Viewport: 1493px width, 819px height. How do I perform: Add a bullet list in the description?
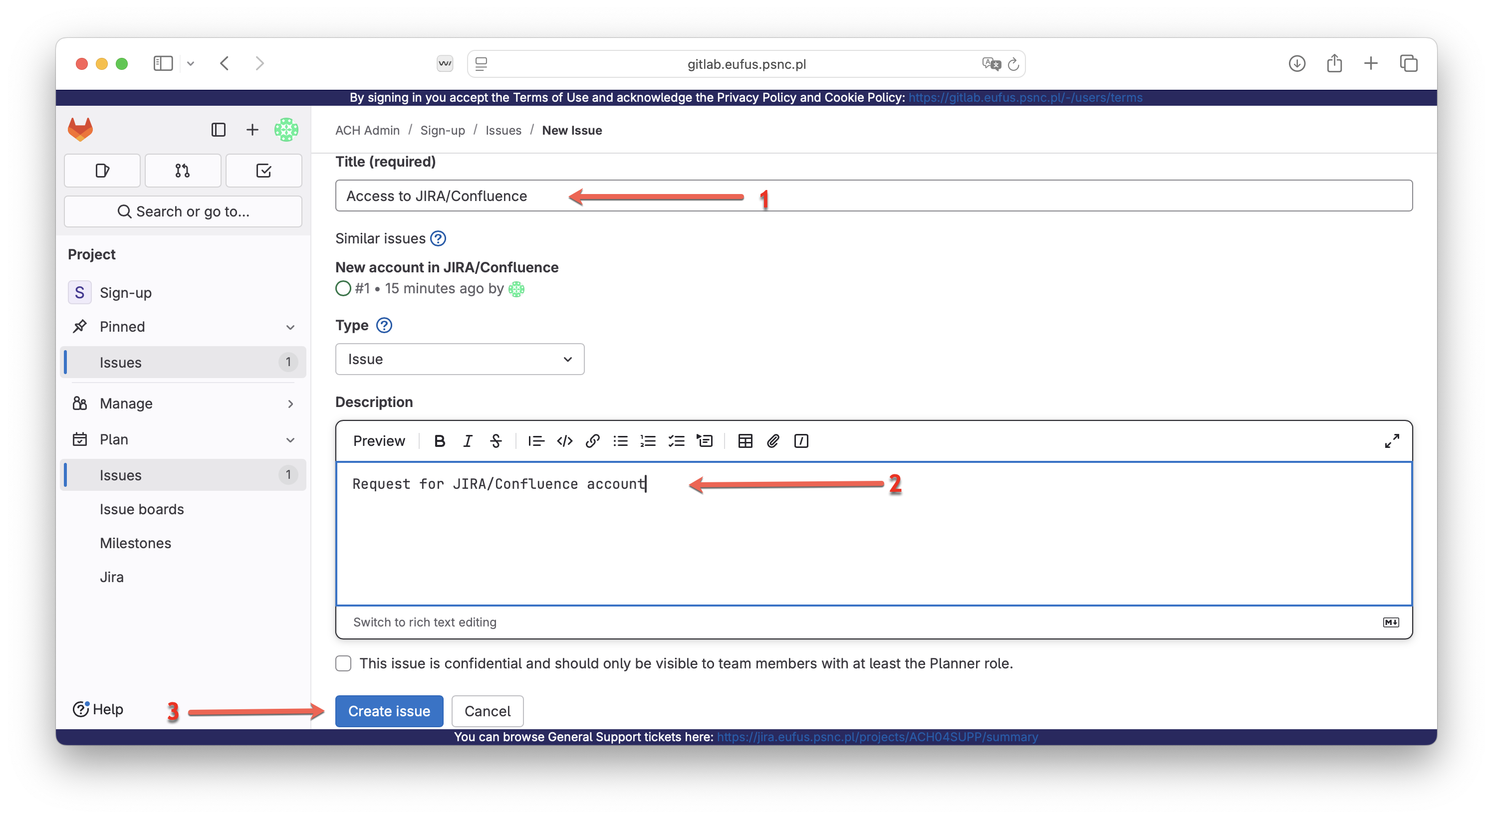coord(620,441)
